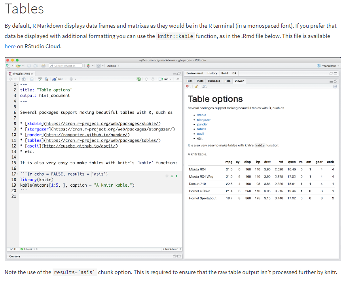This screenshot has width=347, height=295.
Task: Click the 'here' RStudio Cloud link
Action: [x=10, y=46]
